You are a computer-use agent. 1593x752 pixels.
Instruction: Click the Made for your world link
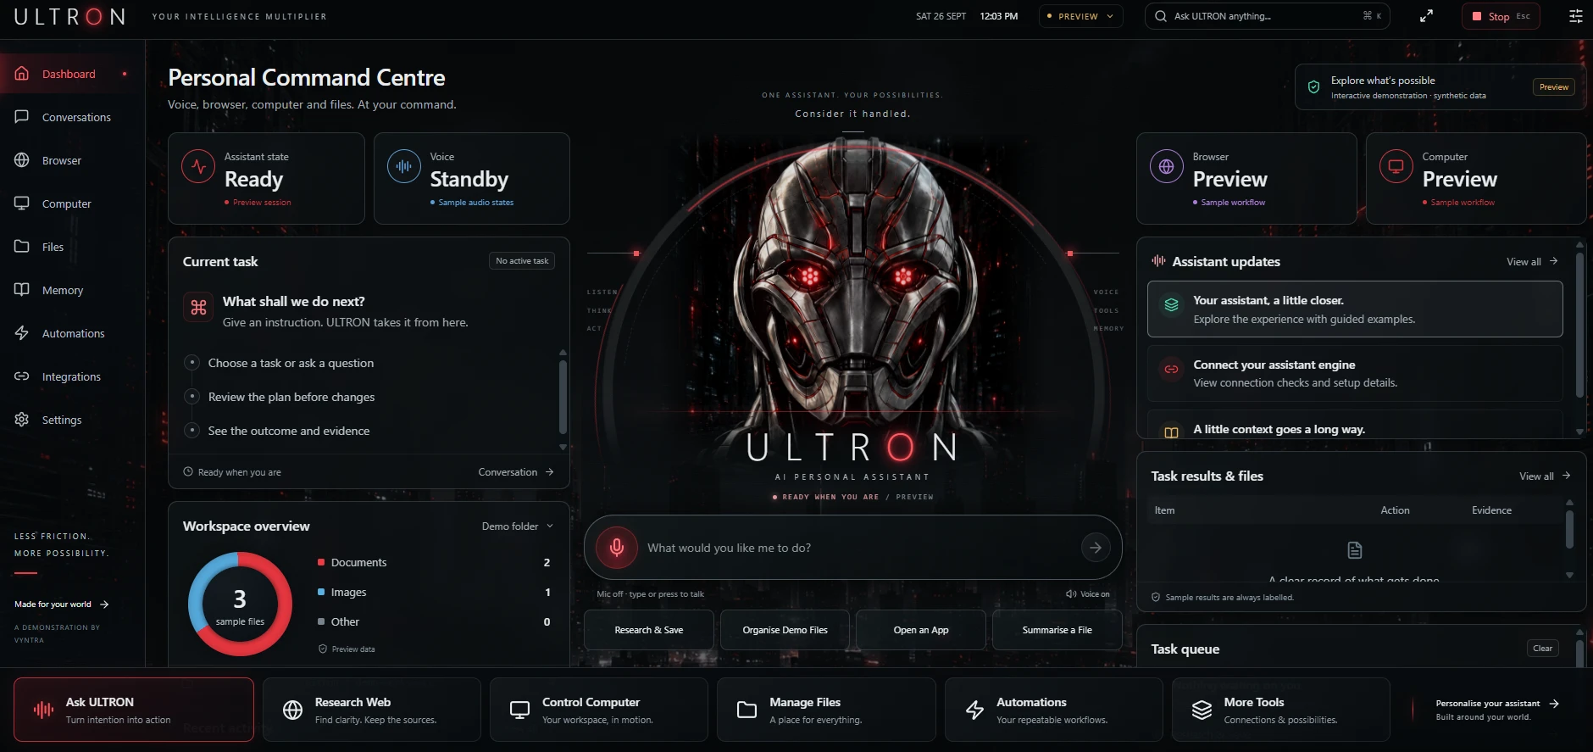pyautogui.click(x=62, y=604)
